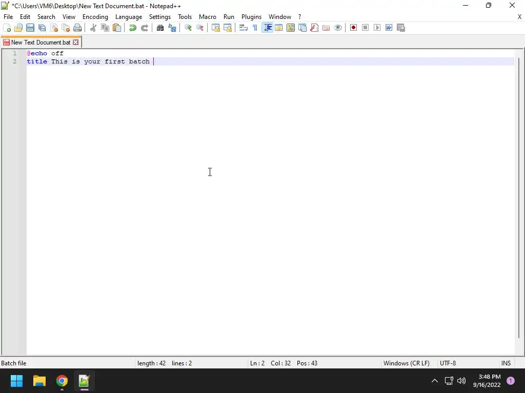Toggle the highlighted Indent Guide icon
Image resolution: width=525 pixels, height=393 pixels.
267,28
